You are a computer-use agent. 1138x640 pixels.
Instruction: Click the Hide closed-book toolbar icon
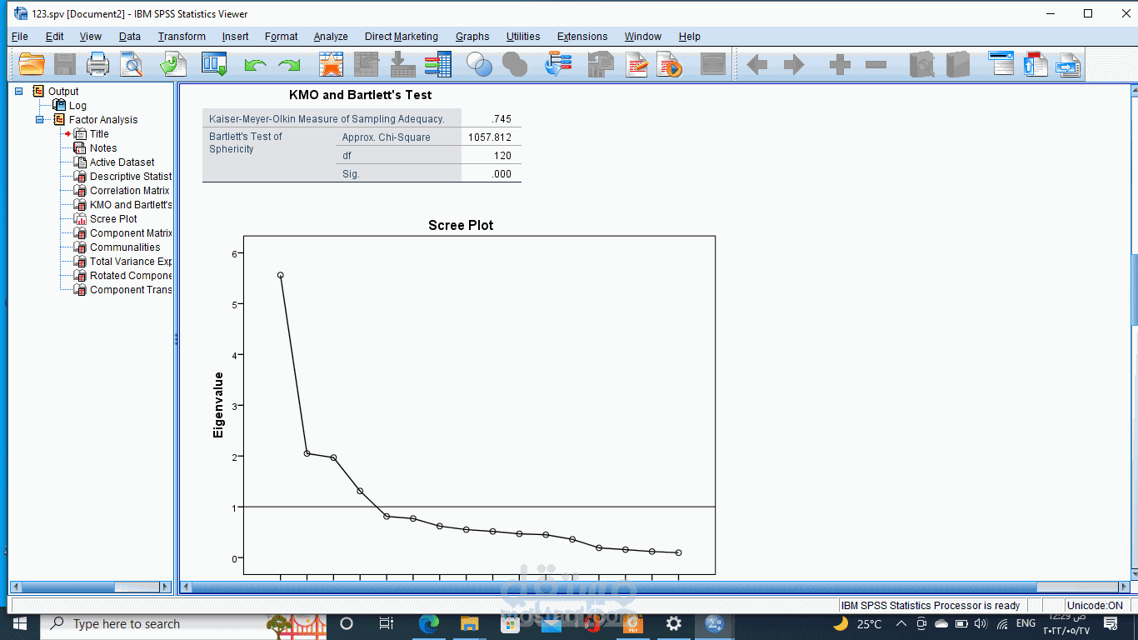coord(958,64)
